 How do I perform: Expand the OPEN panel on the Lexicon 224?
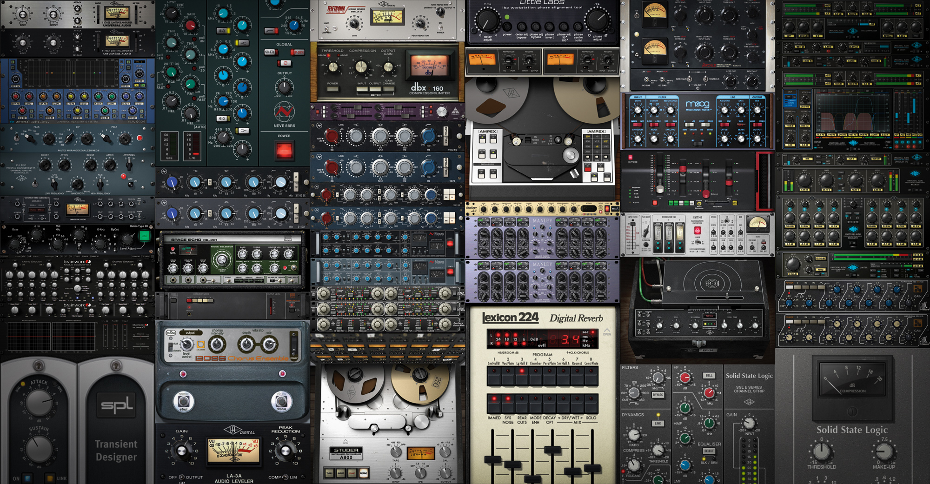point(607,332)
